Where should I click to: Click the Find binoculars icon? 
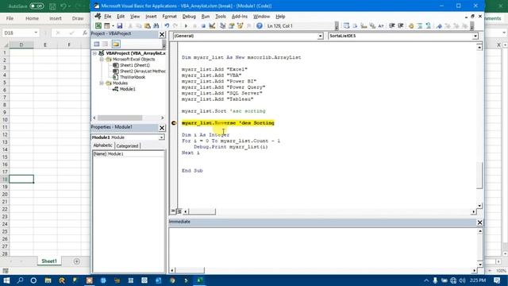[156, 25]
